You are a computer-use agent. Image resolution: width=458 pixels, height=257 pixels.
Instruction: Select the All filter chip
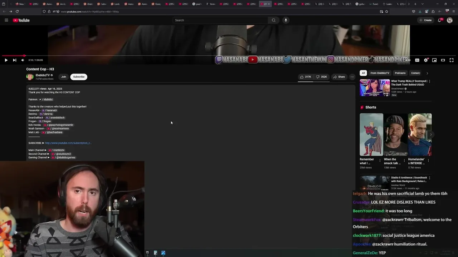(x=363, y=73)
